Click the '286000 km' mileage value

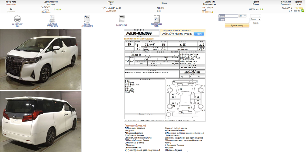coord(254,9)
